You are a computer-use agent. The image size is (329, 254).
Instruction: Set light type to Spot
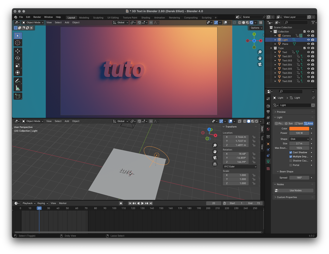coord(299,123)
